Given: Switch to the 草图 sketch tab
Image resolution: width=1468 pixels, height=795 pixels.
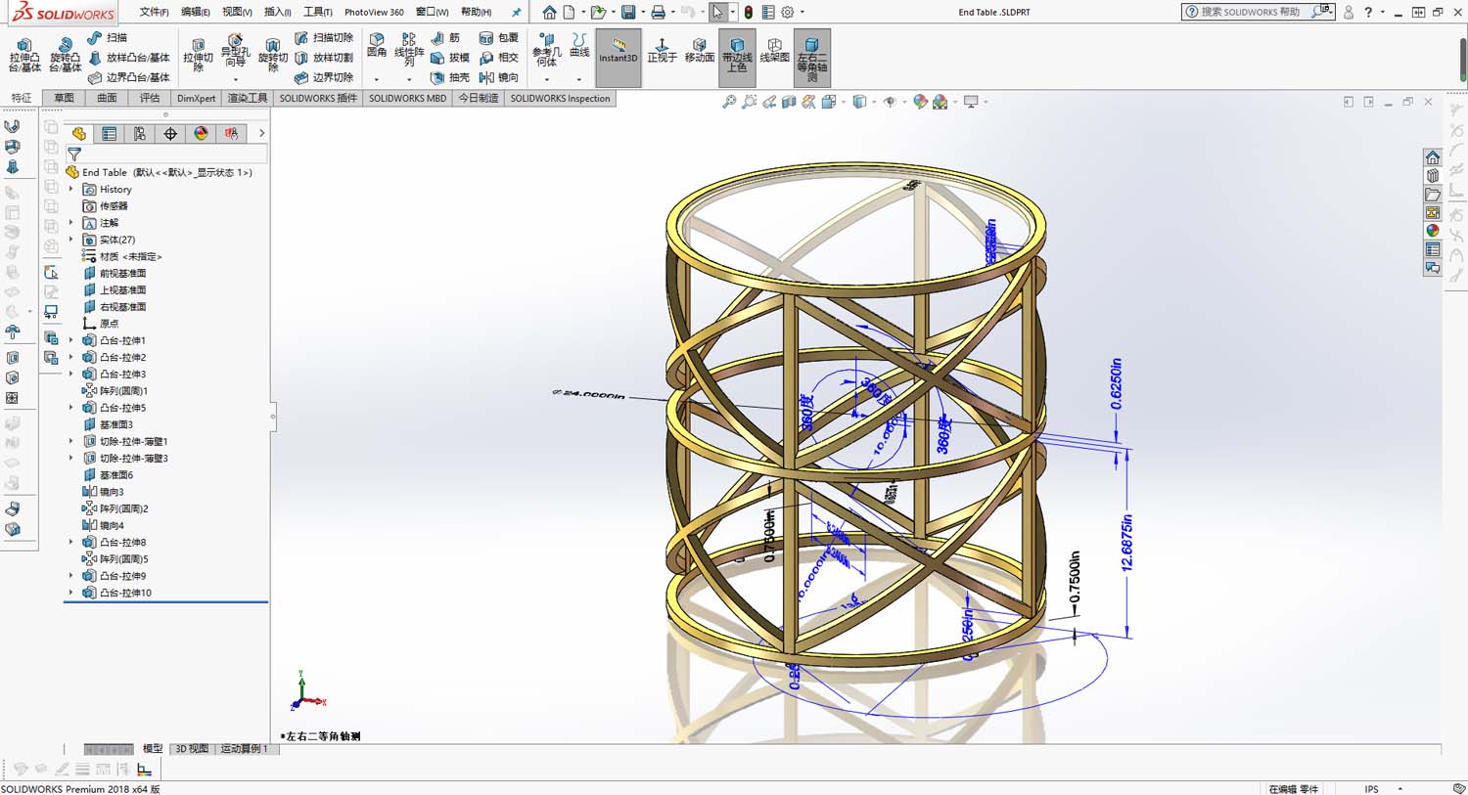Looking at the screenshot, I should [x=65, y=98].
